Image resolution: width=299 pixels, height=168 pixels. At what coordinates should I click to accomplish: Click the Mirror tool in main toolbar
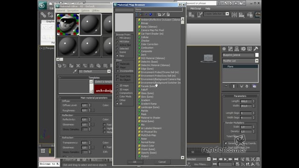pyautogui.click(x=234, y=14)
